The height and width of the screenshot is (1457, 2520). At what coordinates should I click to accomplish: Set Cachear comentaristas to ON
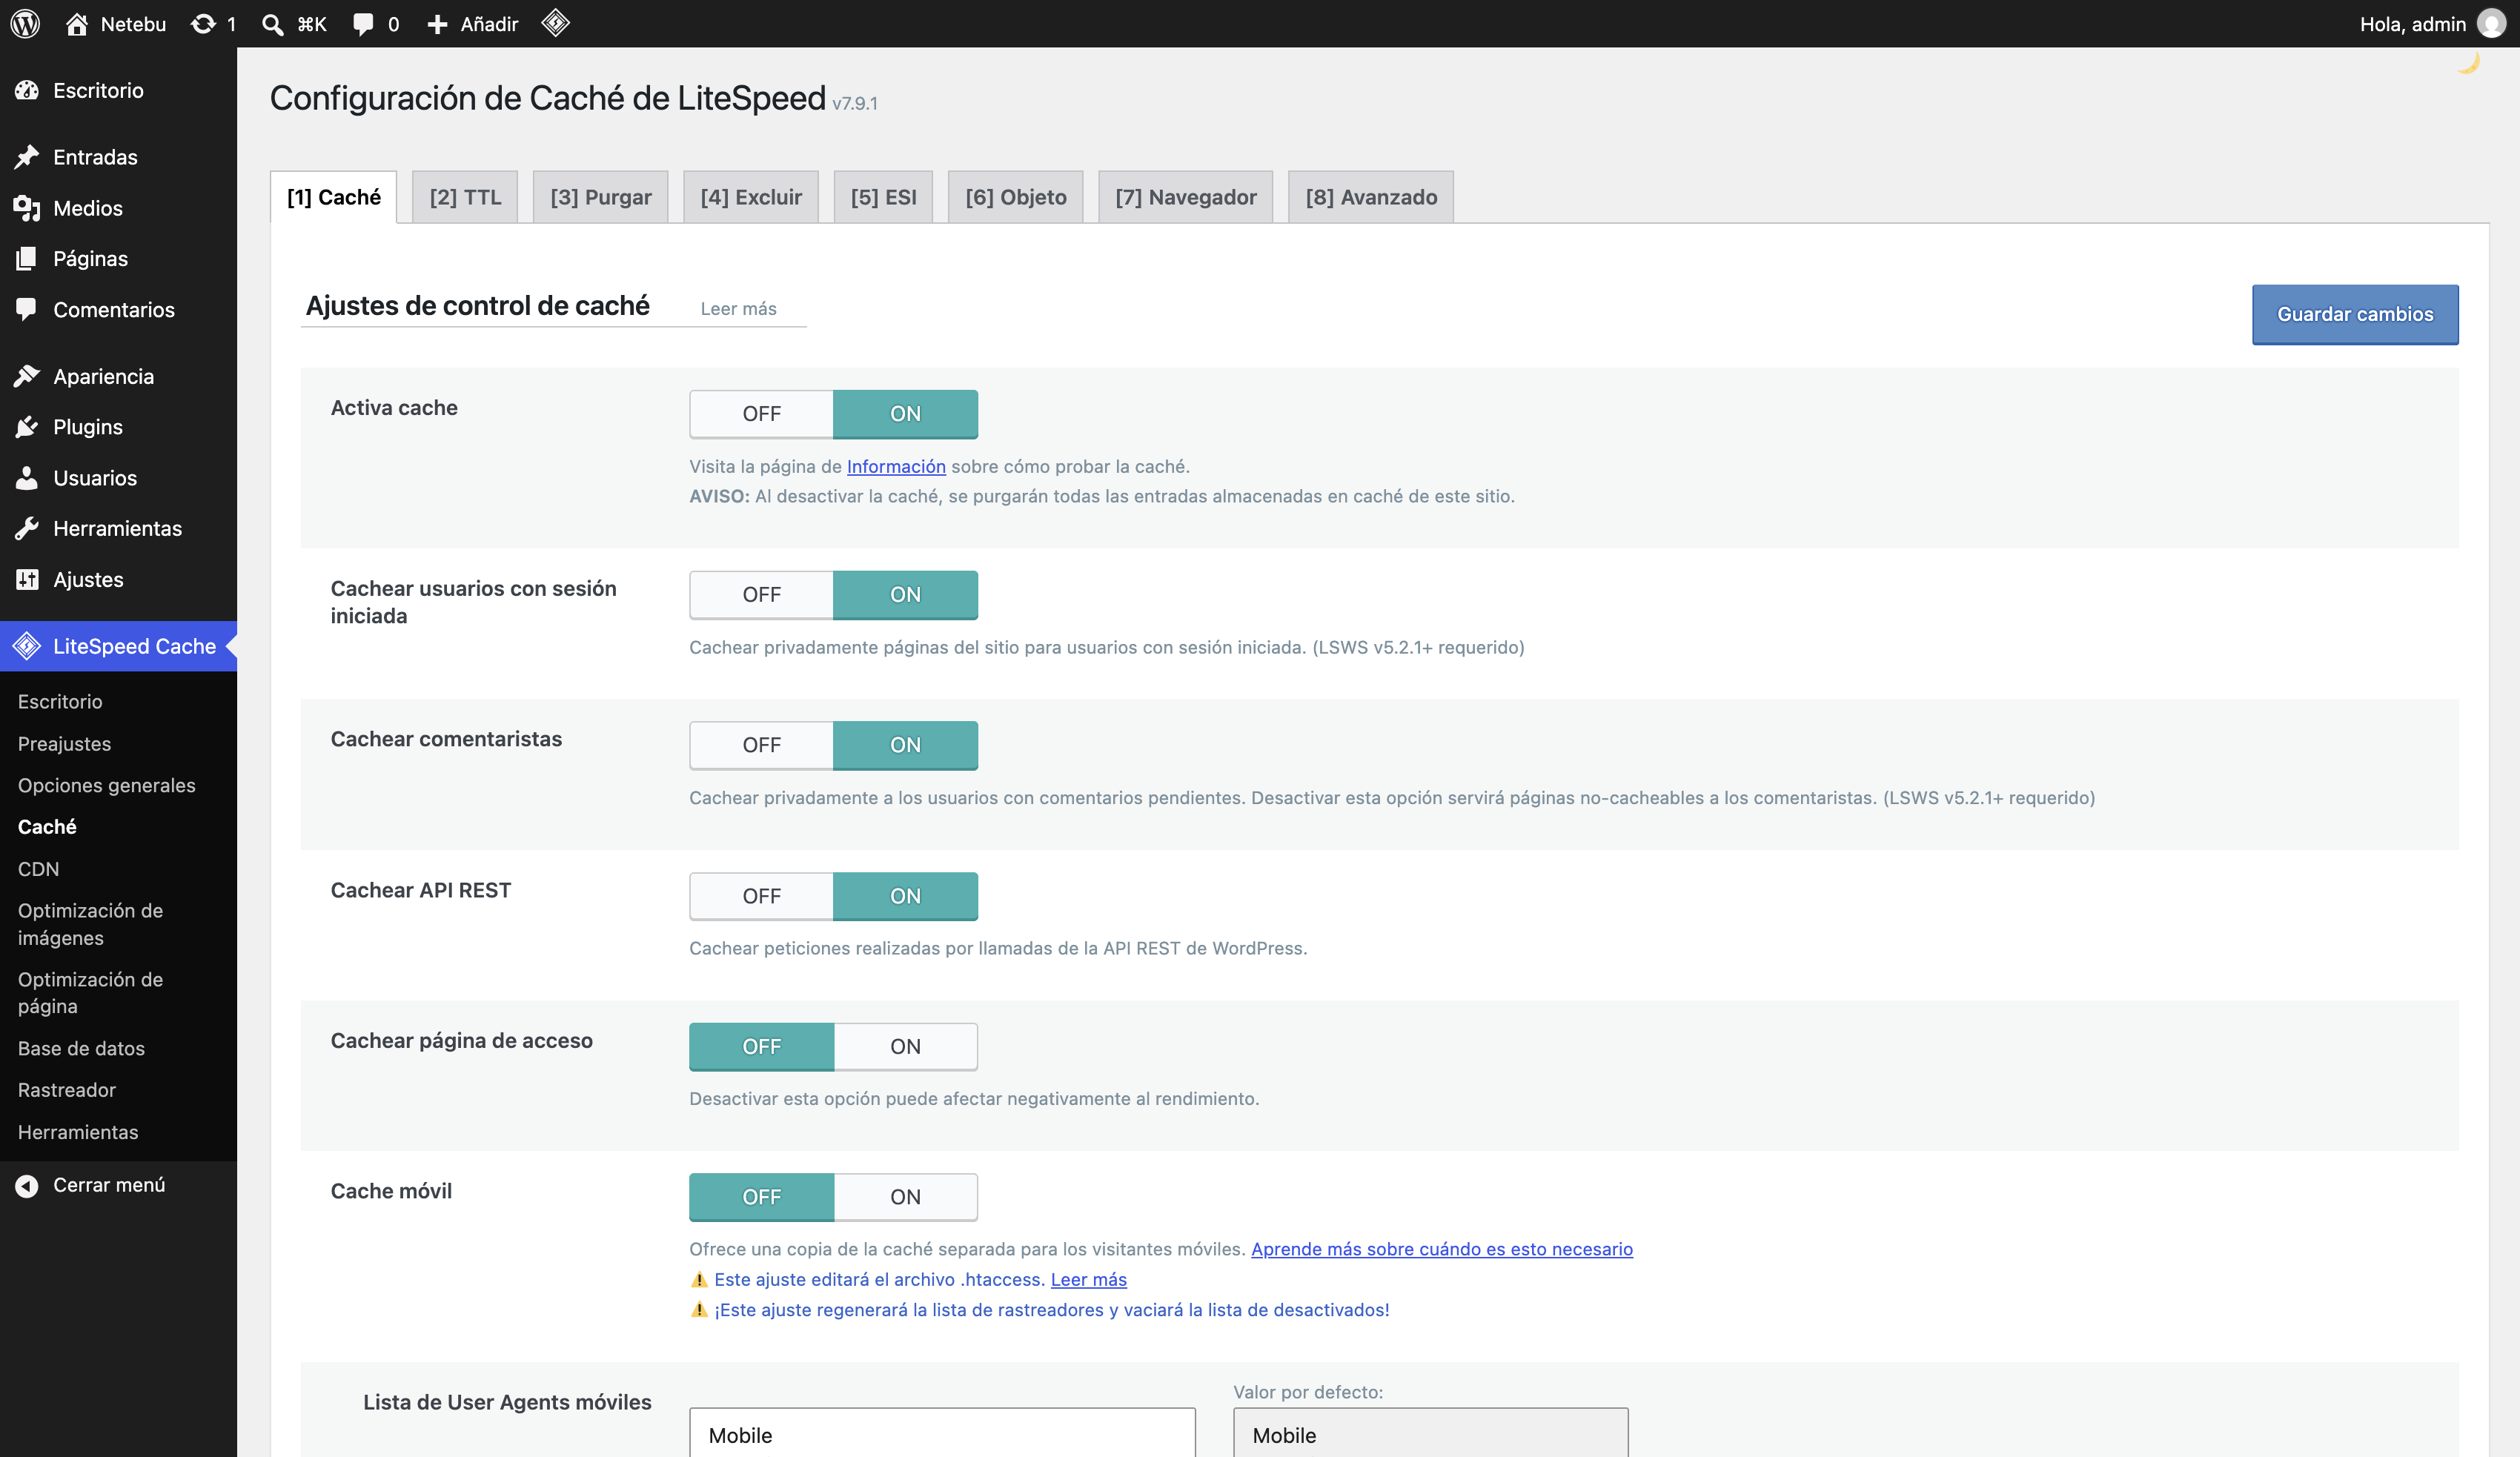coord(905,745)
